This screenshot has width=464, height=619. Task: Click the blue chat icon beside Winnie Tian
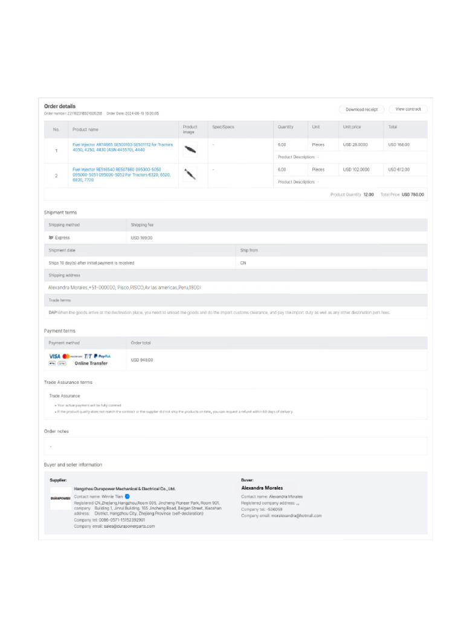(x=127, y=496)
